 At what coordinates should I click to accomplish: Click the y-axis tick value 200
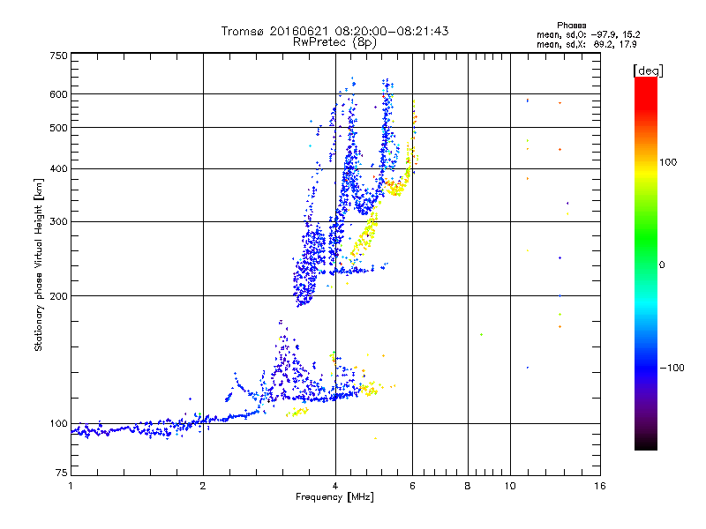58,296
